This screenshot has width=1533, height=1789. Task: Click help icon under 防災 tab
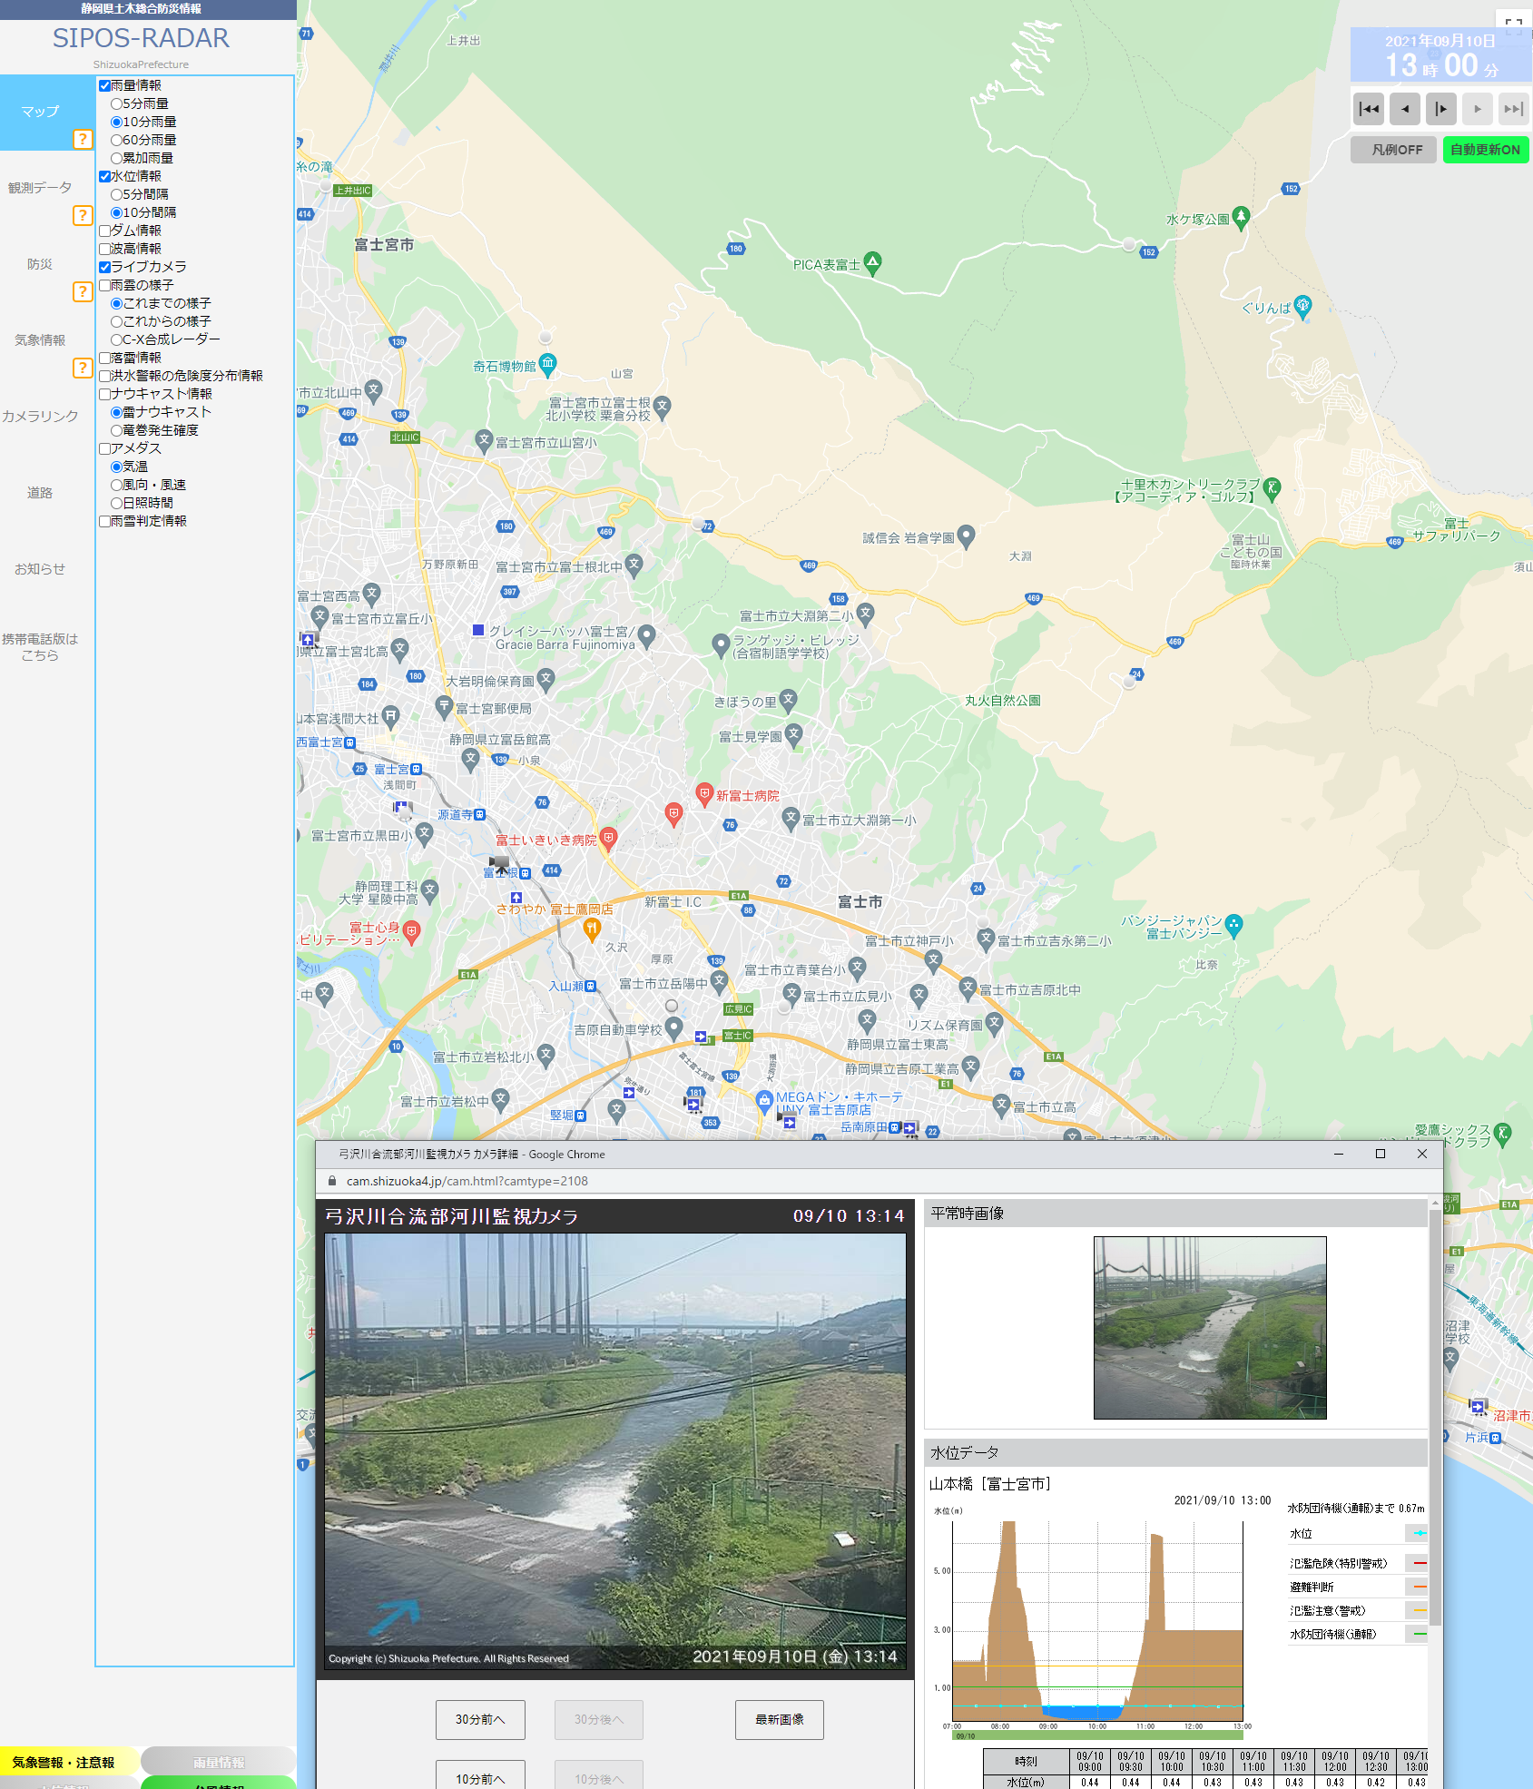click(x=83, y=291)
